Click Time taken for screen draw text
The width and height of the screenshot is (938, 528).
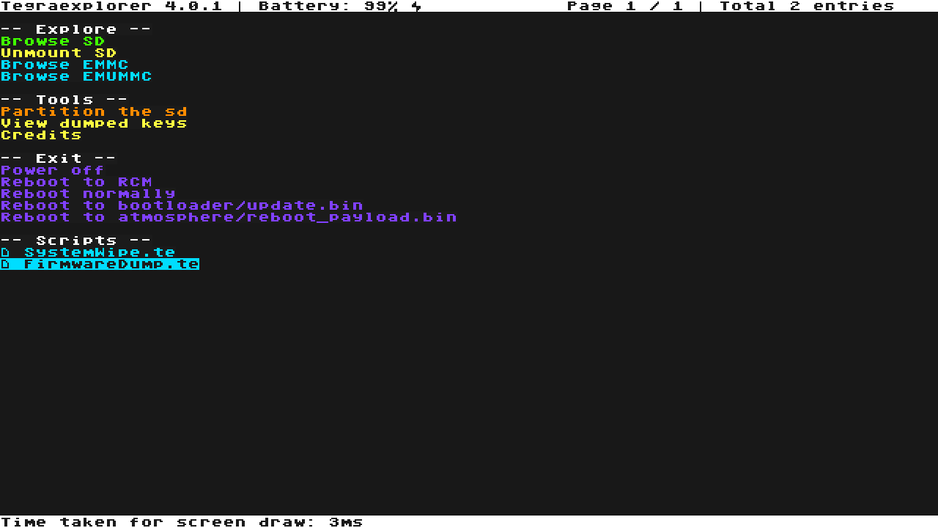182,522
